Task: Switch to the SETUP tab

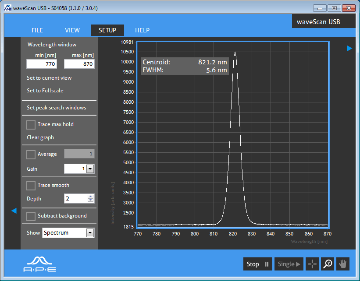Action: coord(107,30)
